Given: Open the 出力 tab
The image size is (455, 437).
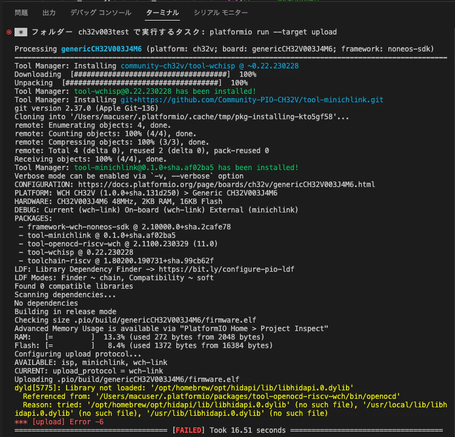Looking at the screenshot, I should tap(48, 13).
